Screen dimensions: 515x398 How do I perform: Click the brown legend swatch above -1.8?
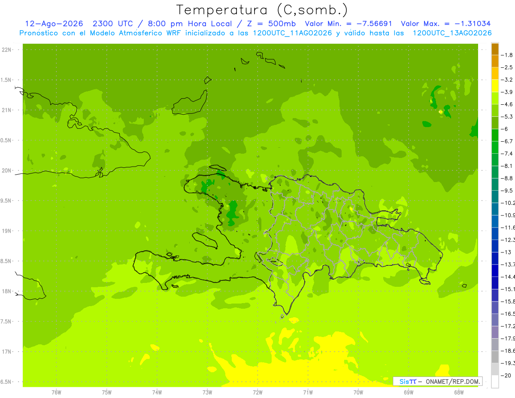(495, 49)
